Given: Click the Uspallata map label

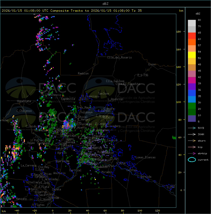Looking at the screenshot, I should 24,101.
